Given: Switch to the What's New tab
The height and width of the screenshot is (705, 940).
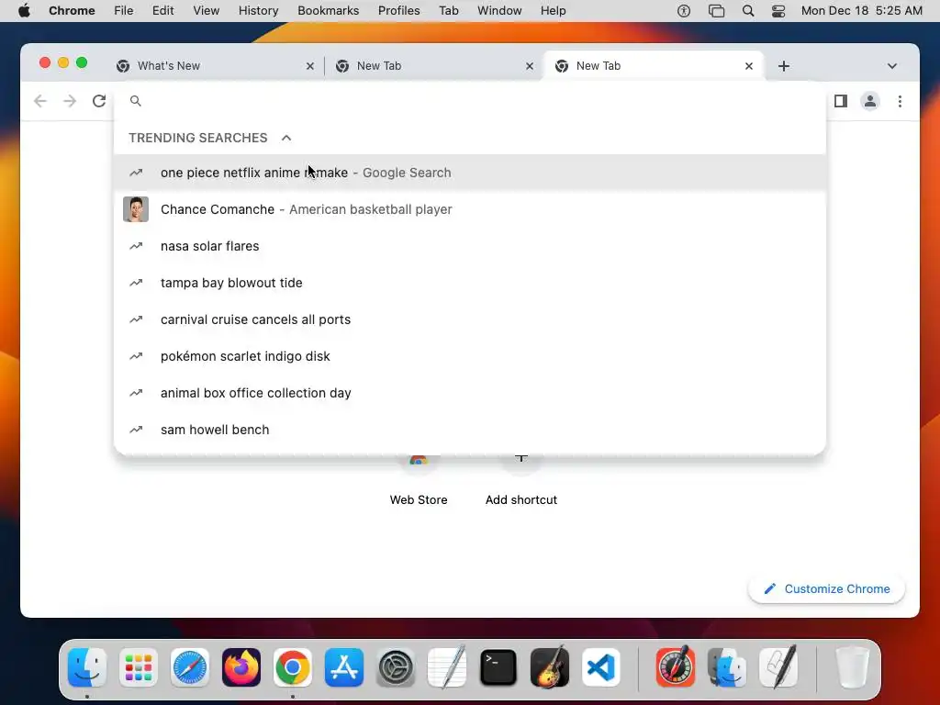Looking at the screenshot, I should (215, 66).
